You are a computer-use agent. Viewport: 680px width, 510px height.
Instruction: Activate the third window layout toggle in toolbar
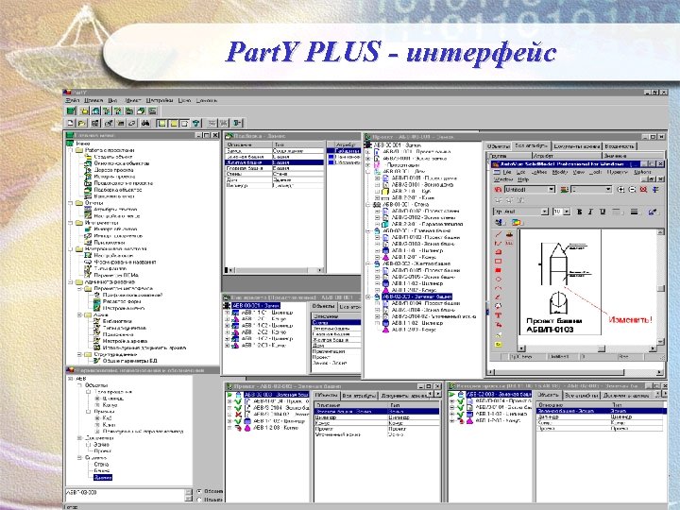184,123
